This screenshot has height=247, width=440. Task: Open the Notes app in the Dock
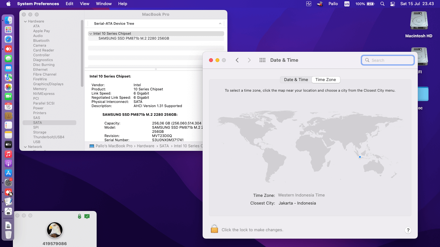tap(8, 135)
